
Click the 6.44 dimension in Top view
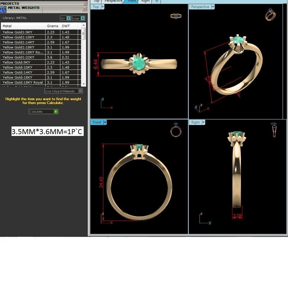tap(96, 64)
